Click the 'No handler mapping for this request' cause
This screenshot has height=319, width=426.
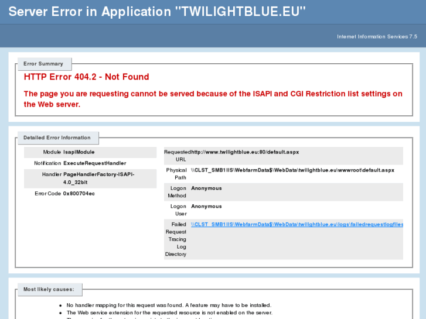(x=169, y=305)
